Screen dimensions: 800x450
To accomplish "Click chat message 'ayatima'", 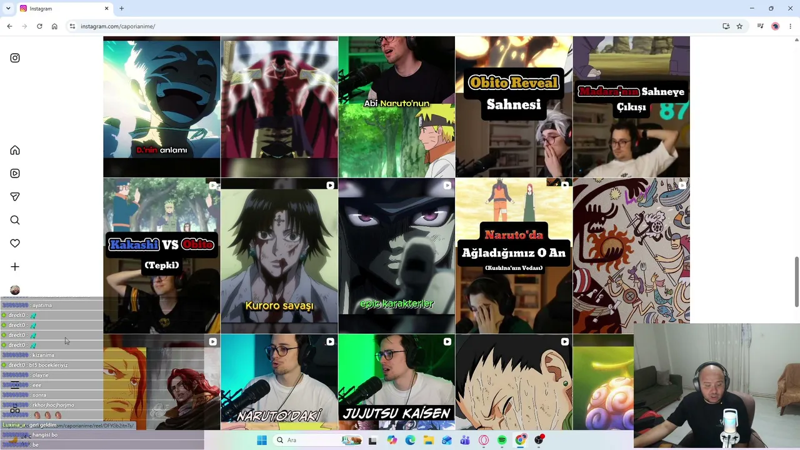I will 42,305.
